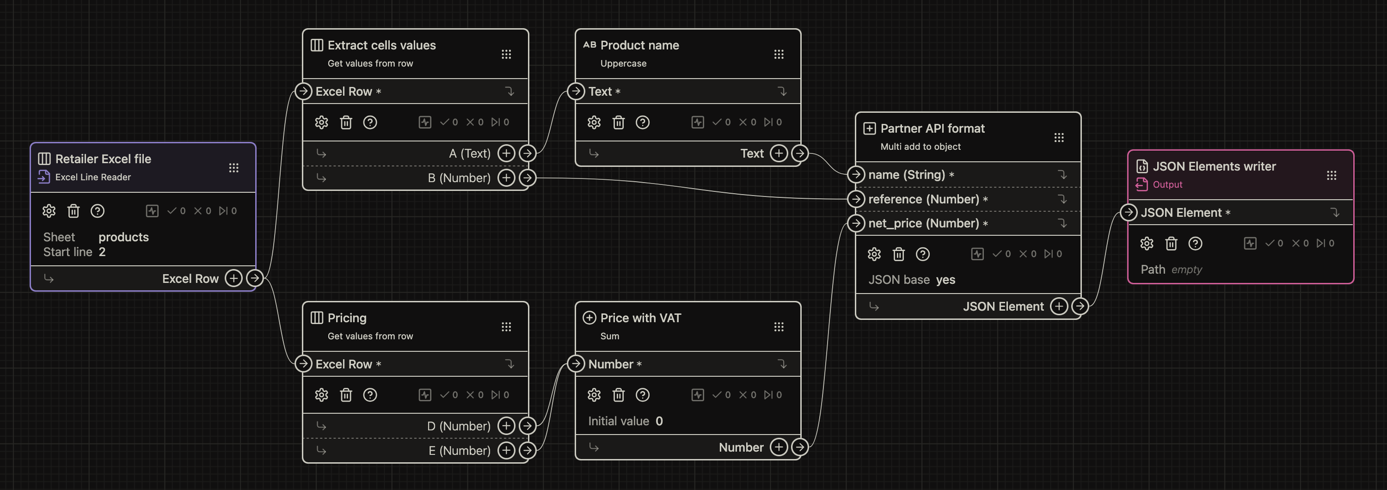Viewport: 1387px width, 490px height.
Task: Open help for Extract cells values node
Action: [370, 122]
